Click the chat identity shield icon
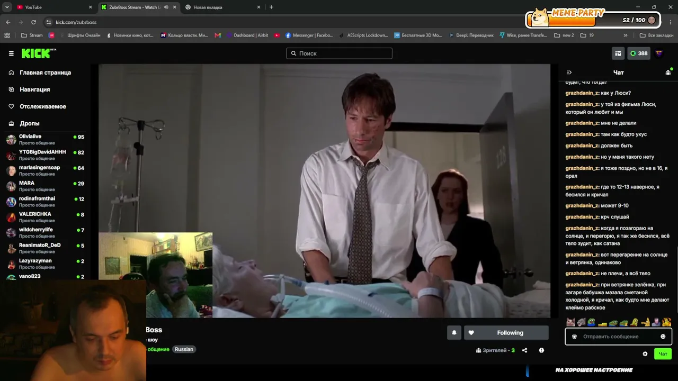 pyautogui.click(x=574, y=337)
